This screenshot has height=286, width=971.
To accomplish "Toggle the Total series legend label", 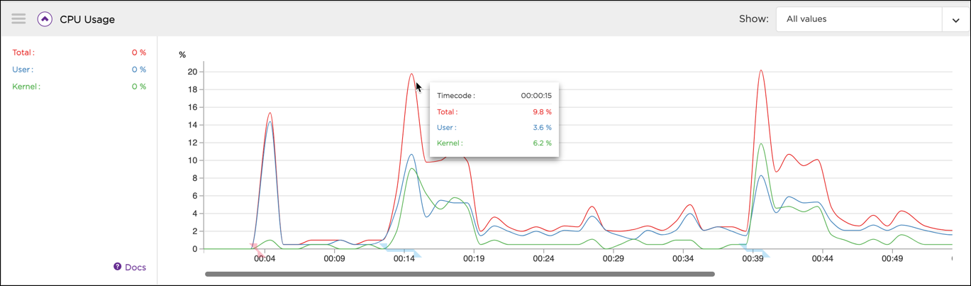I will point(23,53).
